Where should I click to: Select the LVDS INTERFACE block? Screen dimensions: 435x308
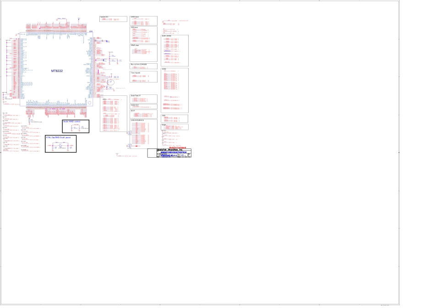pos(143,127)
